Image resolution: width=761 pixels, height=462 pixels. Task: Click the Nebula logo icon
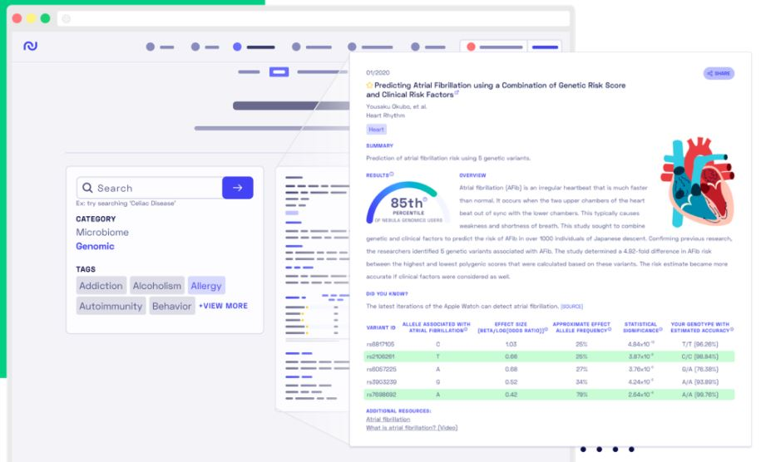coord(30,46)
